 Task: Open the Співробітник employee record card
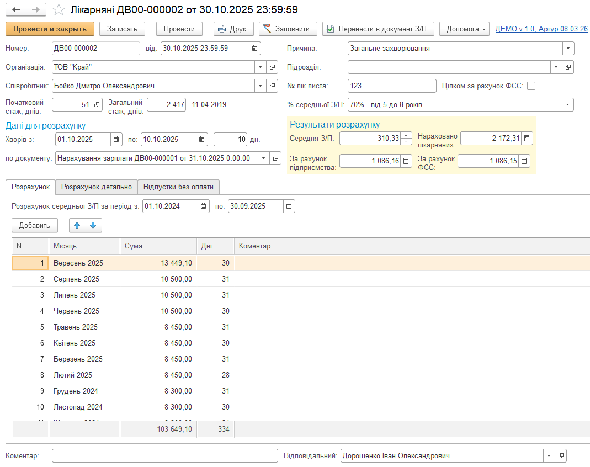click(x=272, y=86)
